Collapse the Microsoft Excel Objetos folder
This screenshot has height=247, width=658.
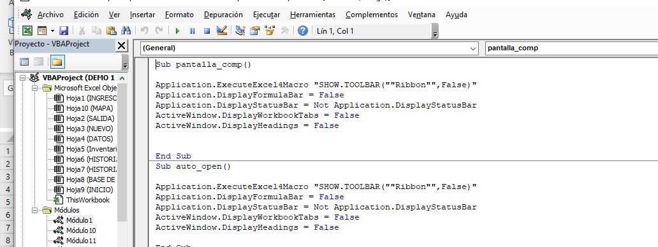click(x=34, y=88)
